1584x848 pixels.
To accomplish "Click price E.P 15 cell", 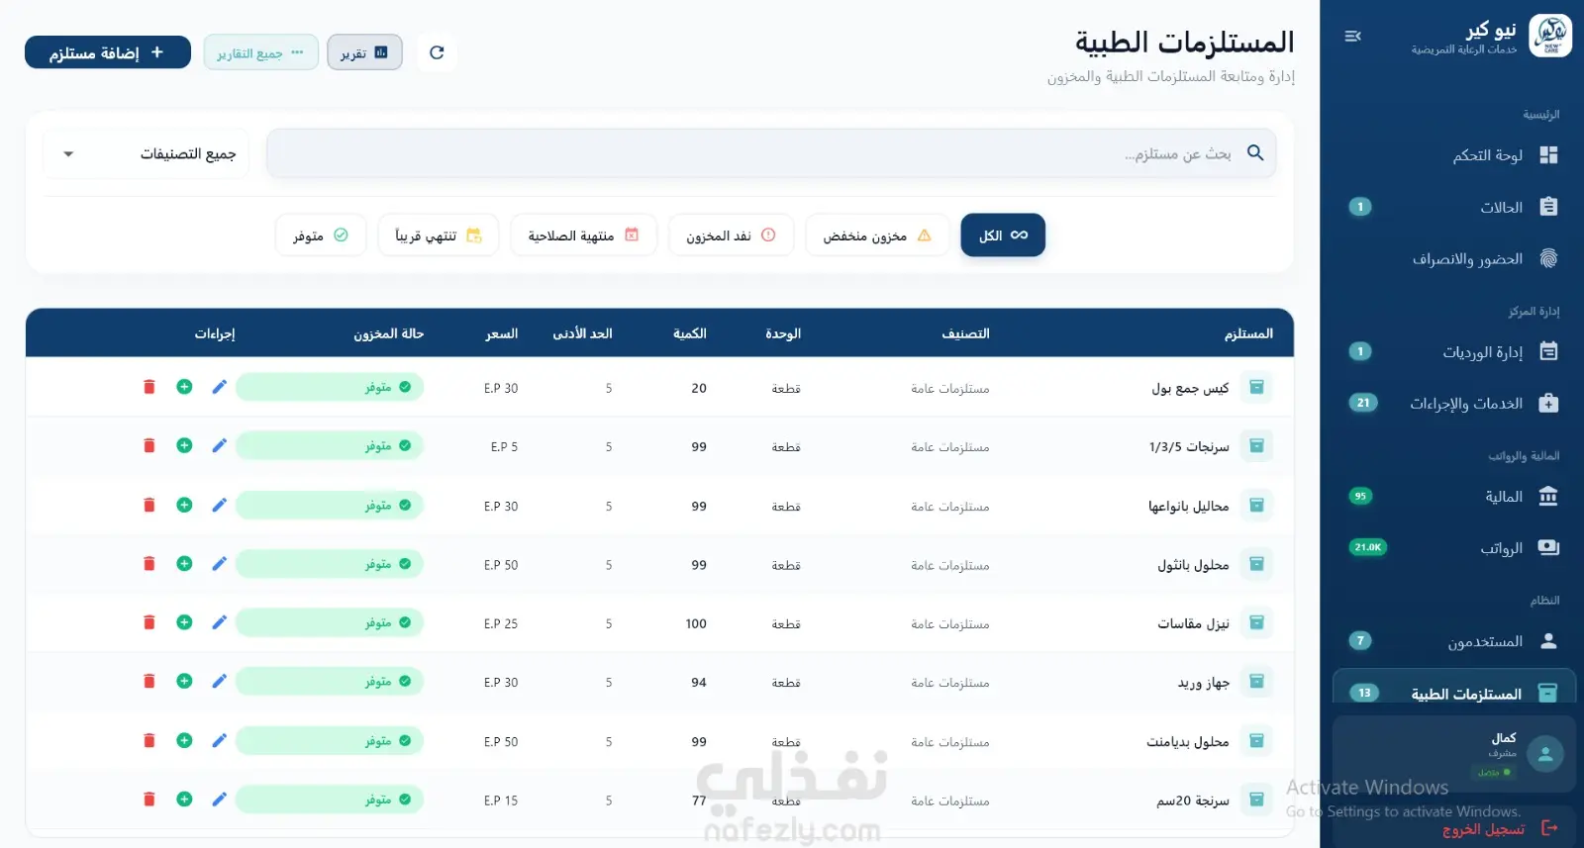I will pyautogui.click(x=501, y=801).
